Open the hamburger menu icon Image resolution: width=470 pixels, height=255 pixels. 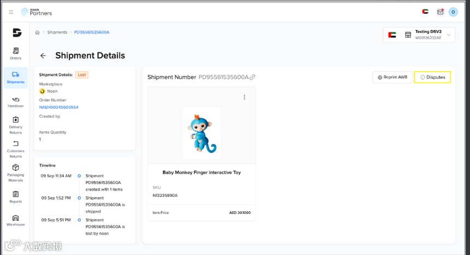11,12
